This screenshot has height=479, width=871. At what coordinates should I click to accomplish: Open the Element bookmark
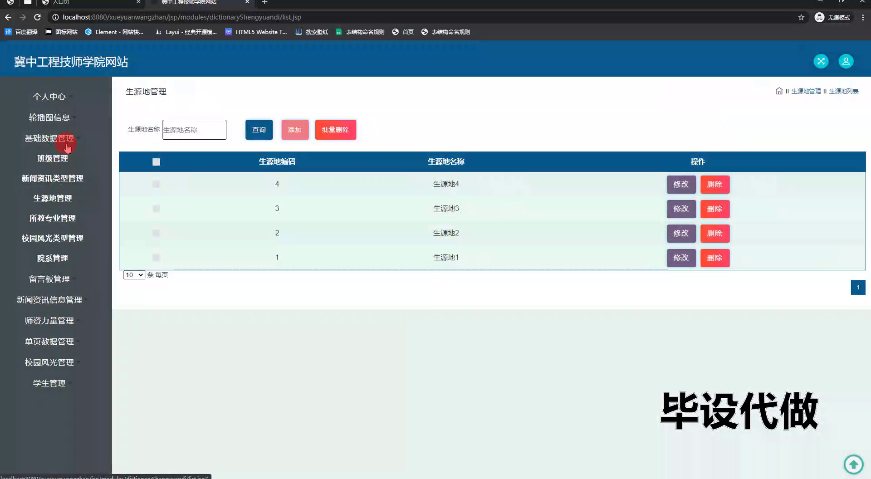[114, 32]
